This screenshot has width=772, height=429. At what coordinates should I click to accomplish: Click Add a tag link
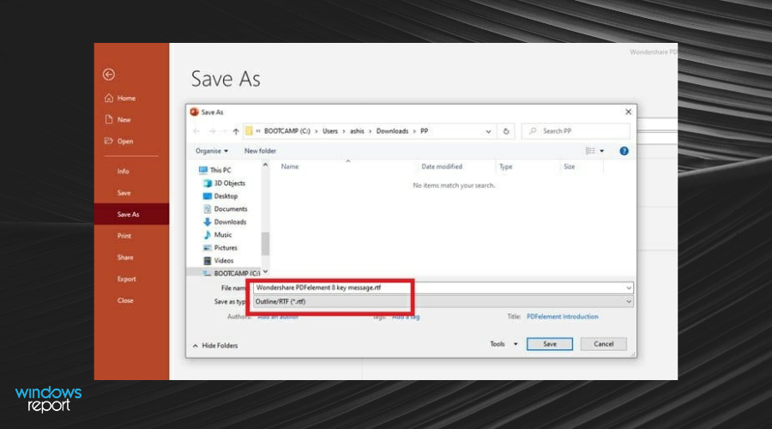tap(406, 317)
